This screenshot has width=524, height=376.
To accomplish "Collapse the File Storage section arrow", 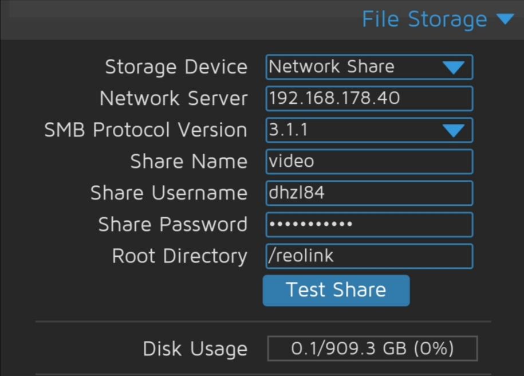I will coord(505,19).
